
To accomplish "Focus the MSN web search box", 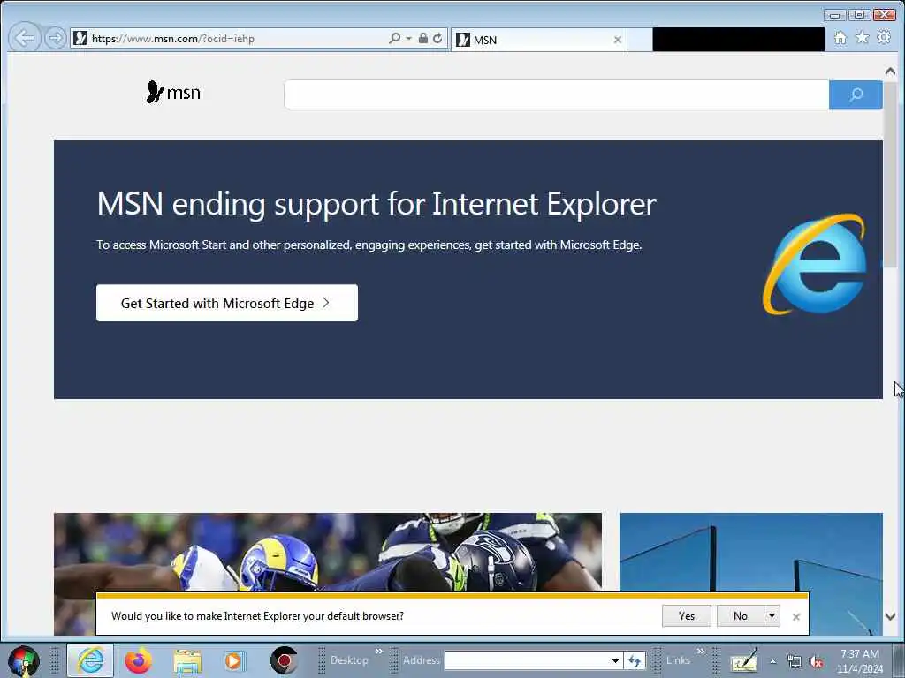I will coord(557,94).
